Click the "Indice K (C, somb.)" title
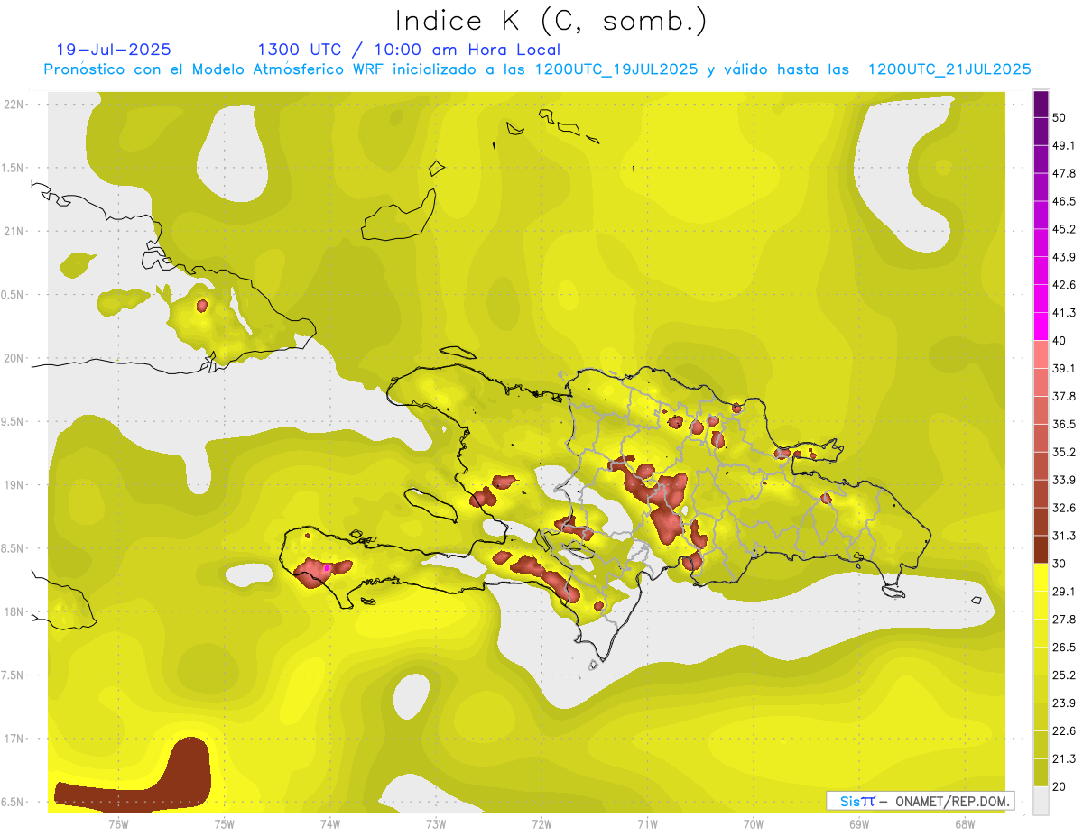Screen dimensions: 1083x836 [x=551, y=22]
